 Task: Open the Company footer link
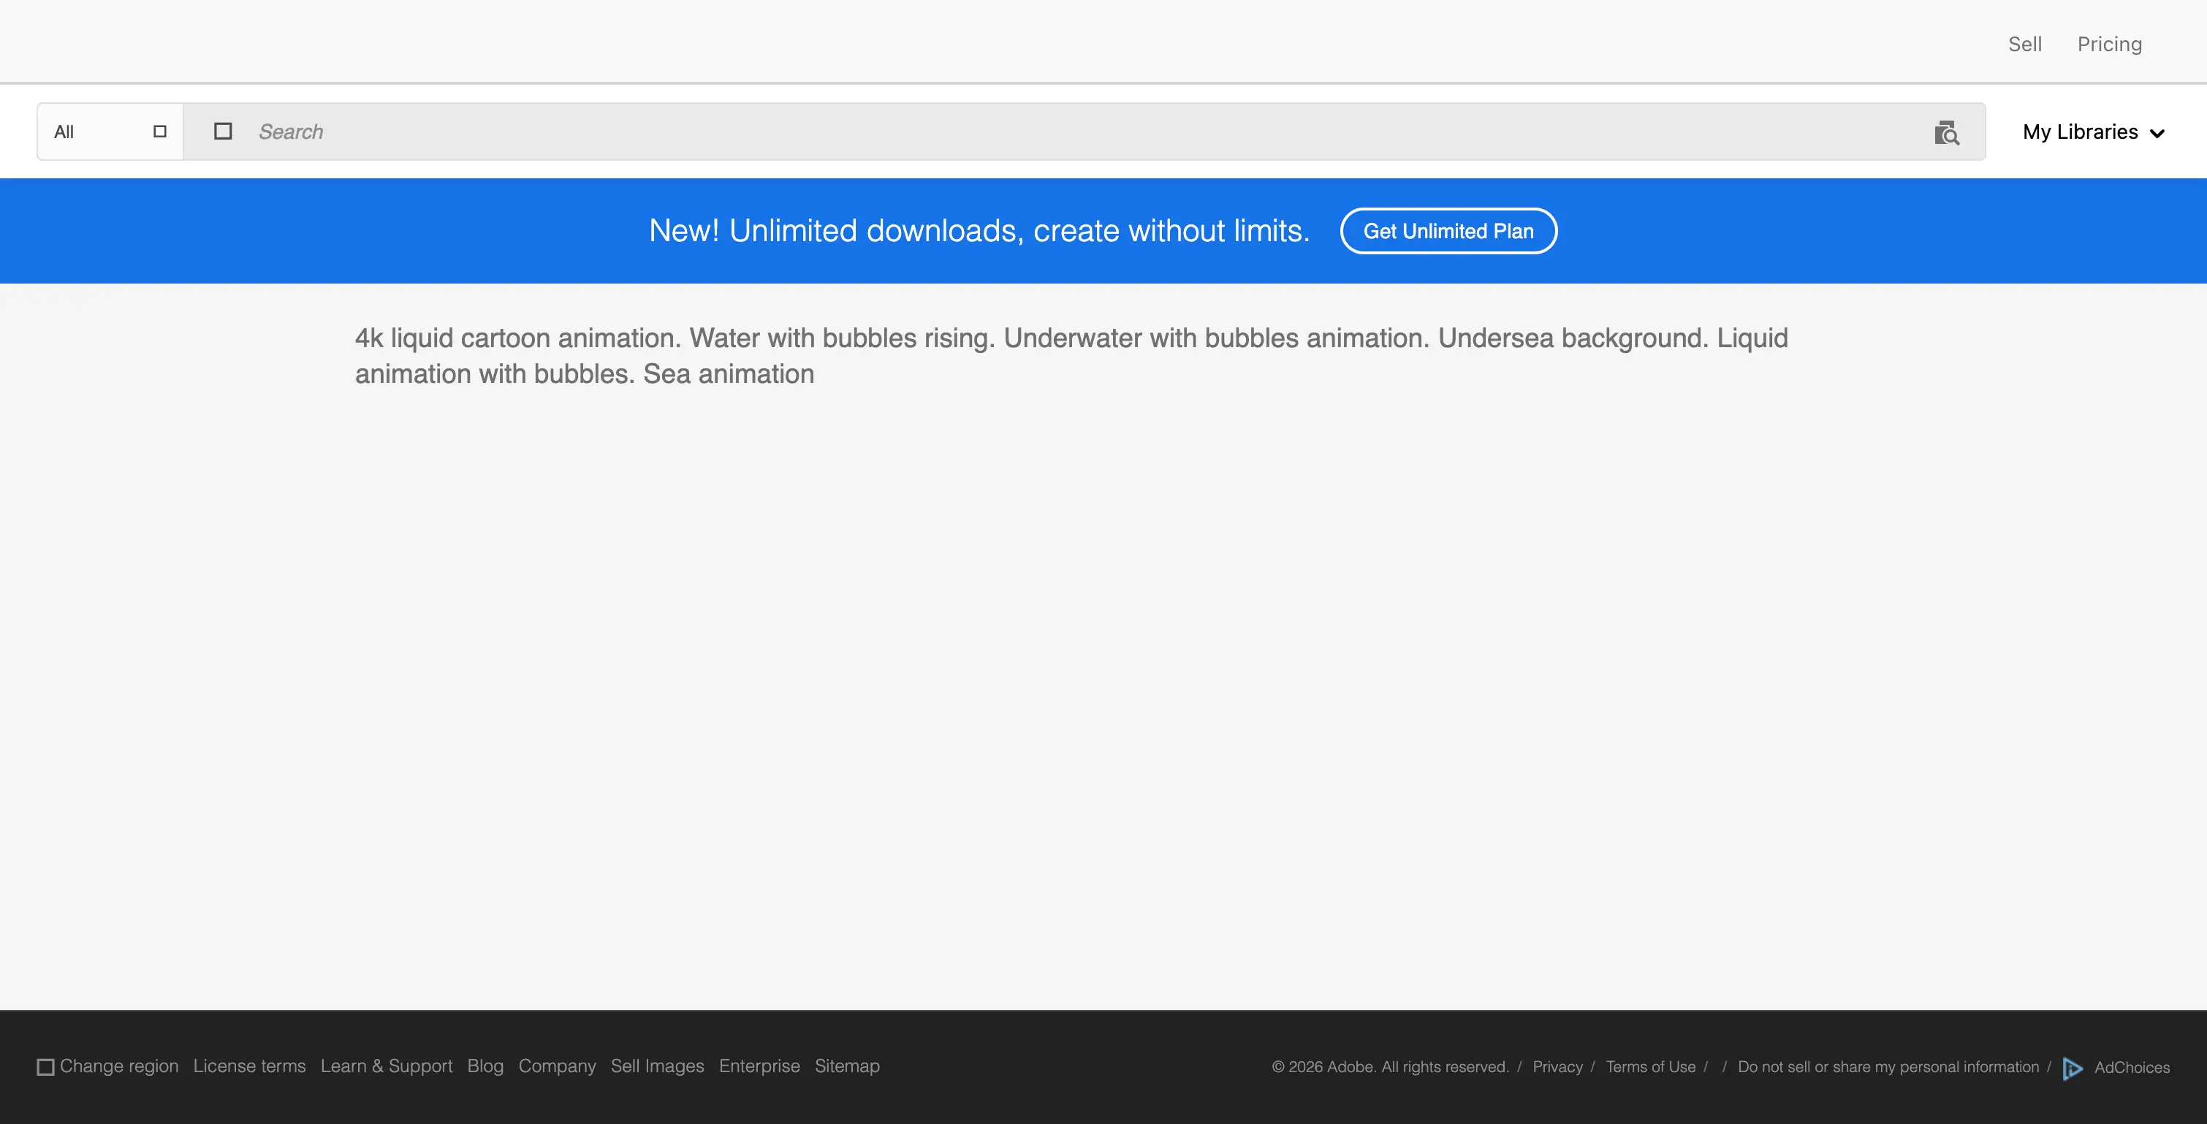coord(557,1066)
